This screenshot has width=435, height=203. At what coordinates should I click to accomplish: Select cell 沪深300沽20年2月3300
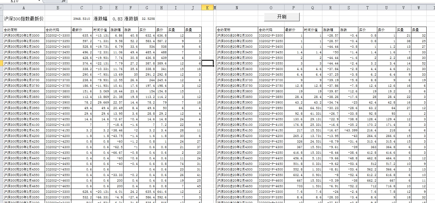click(x=237, y=36)
